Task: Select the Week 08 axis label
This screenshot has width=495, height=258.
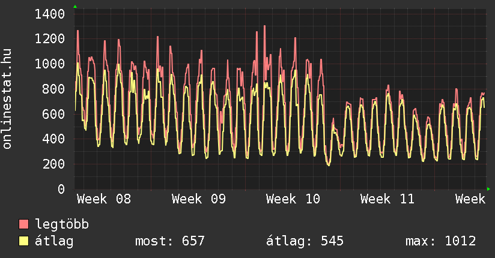Action: tap(104, 199)
